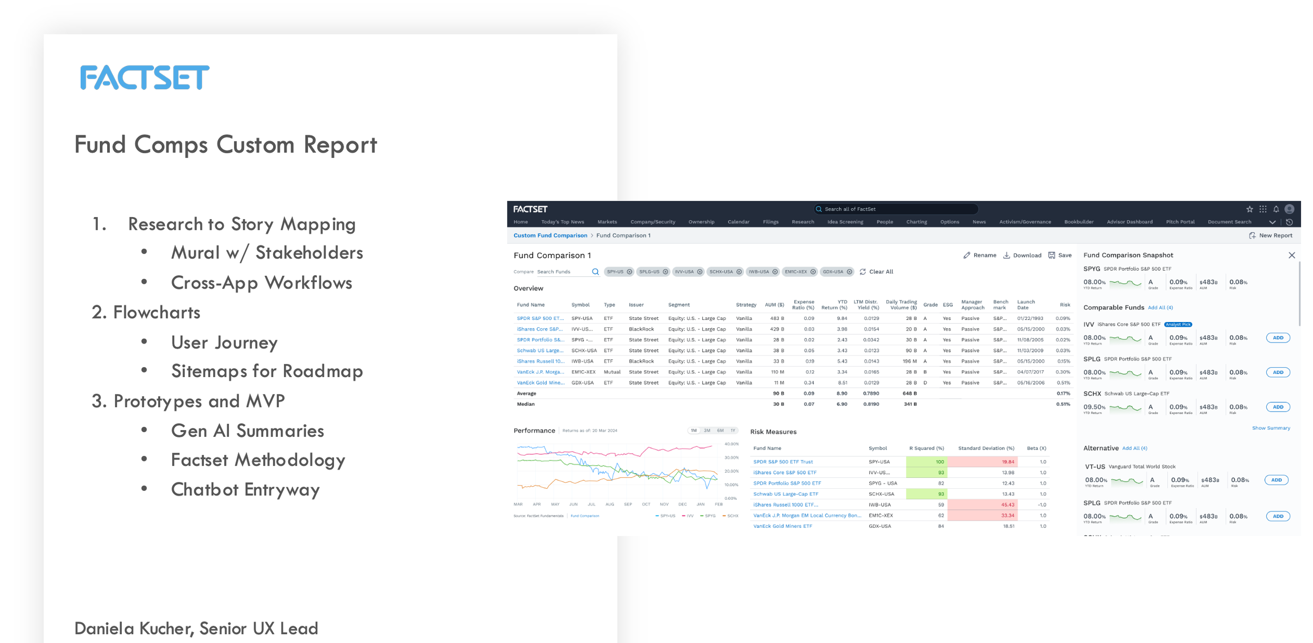Click the Analyst Pick badge

1178,325
